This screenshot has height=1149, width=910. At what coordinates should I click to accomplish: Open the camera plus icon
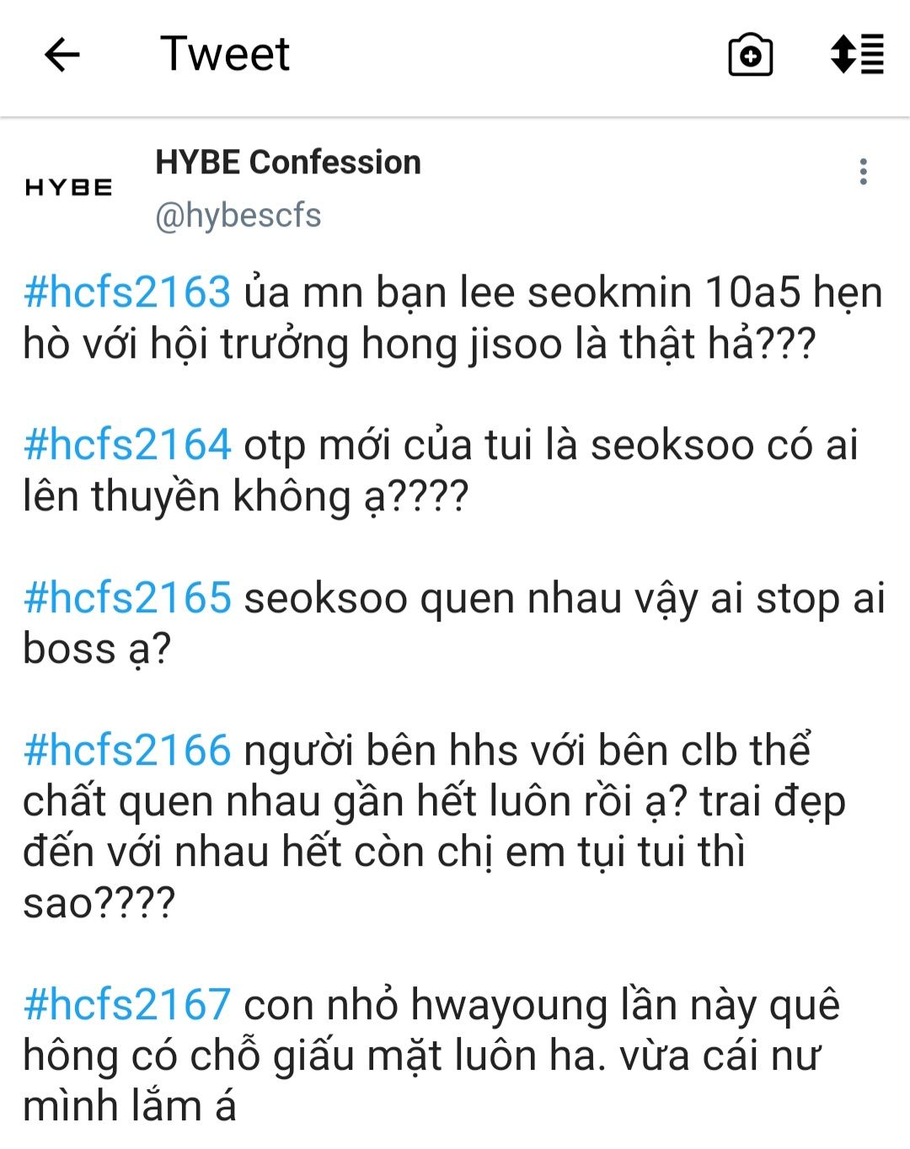click(750, 56)
